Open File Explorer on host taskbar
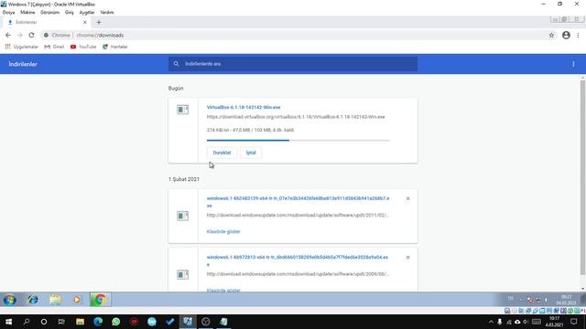586x329 pixels. (x=80, y=322)
